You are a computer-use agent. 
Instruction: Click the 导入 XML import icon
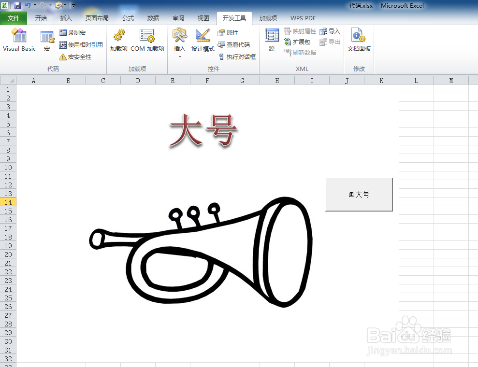(x=330, y=31)
